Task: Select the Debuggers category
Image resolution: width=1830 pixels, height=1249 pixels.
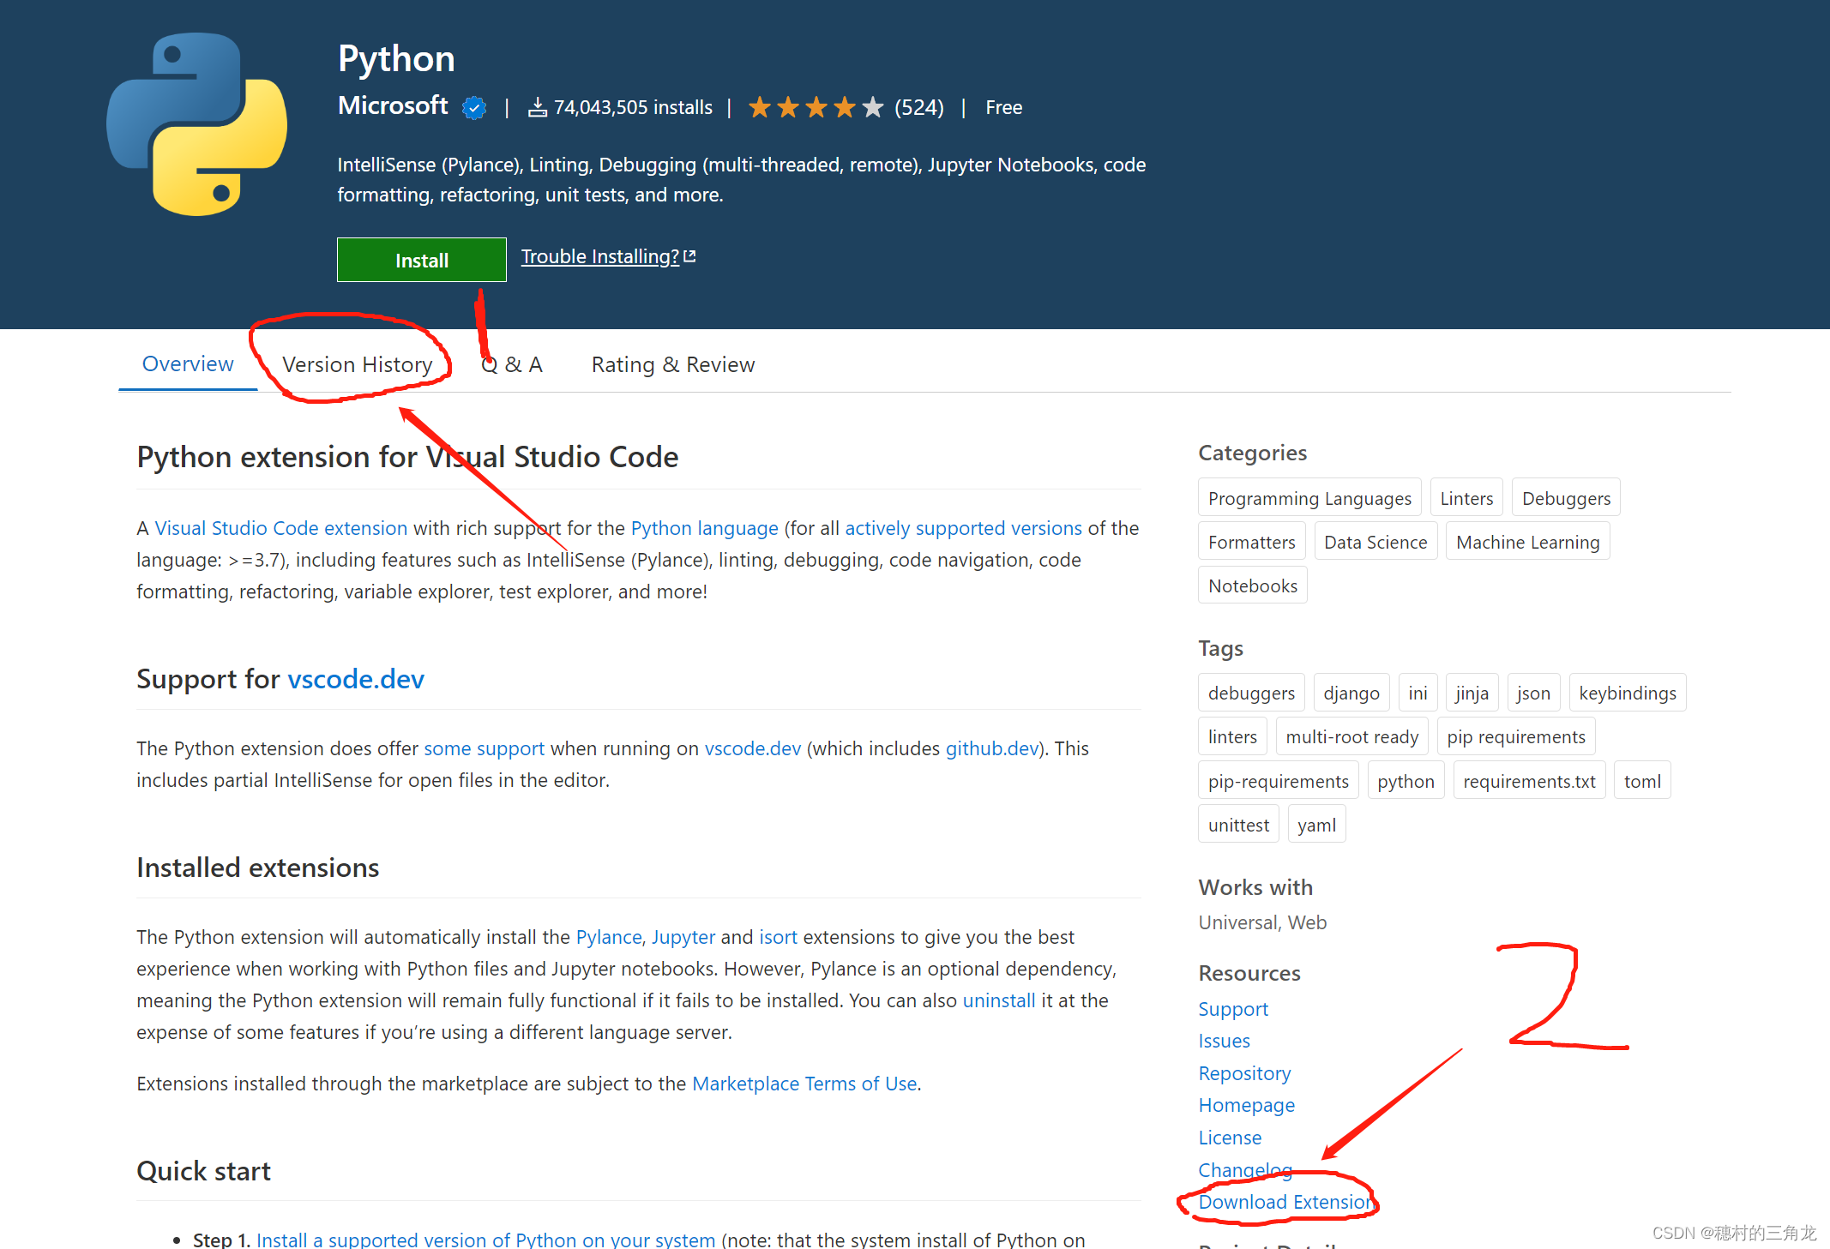Action: (x=1566, y=498)
